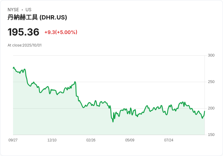The image size is (223, 156).
Task: Click the 300 y-axis label
Action: (211, 55)
